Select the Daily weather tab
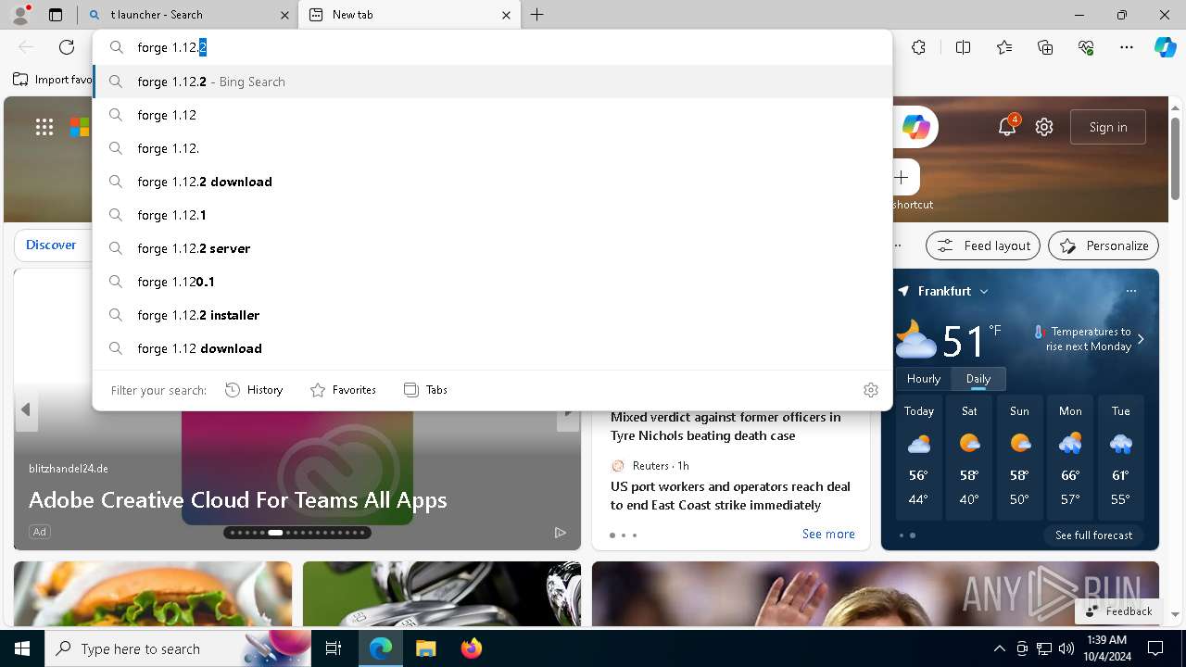 click(x=978, y=379)
